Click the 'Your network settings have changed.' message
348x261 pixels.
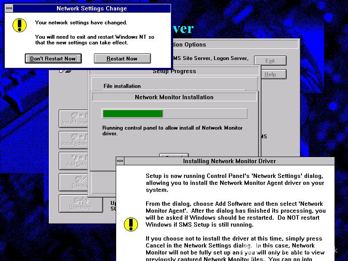click(x=81, y=23)
